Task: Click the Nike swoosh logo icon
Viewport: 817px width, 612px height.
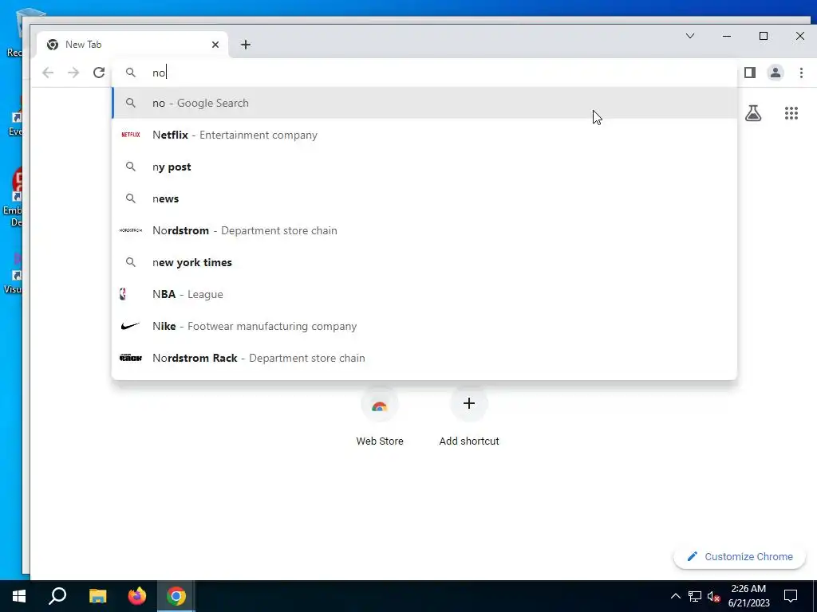Action: [x=130, y=326]
